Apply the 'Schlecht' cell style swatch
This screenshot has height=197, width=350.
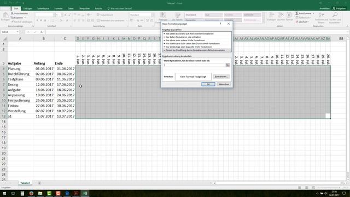coord(252,15)
